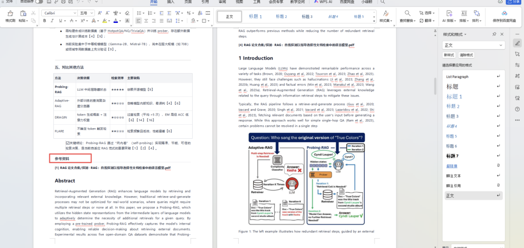Switch to the 页面 (Page) tab

pos(188,1)
